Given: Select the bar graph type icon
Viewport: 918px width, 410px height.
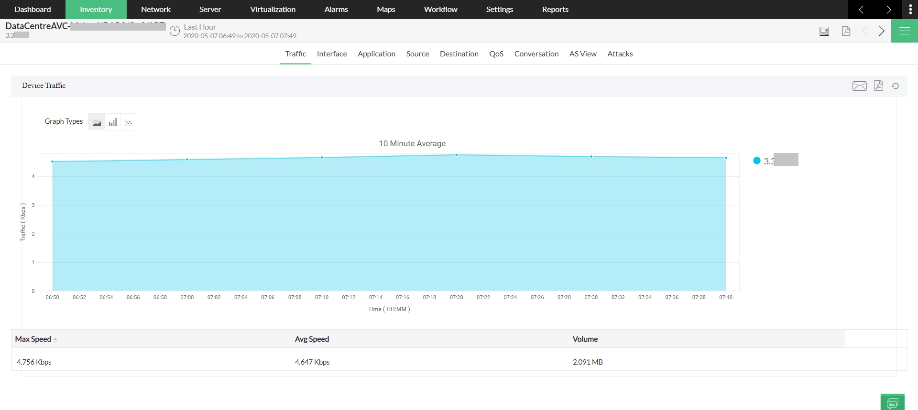Looking at the screenshot, I should (113, 122).
